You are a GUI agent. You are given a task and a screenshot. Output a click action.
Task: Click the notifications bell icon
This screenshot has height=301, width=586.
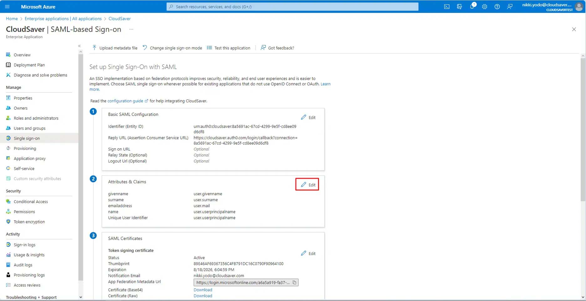[472, 7]
